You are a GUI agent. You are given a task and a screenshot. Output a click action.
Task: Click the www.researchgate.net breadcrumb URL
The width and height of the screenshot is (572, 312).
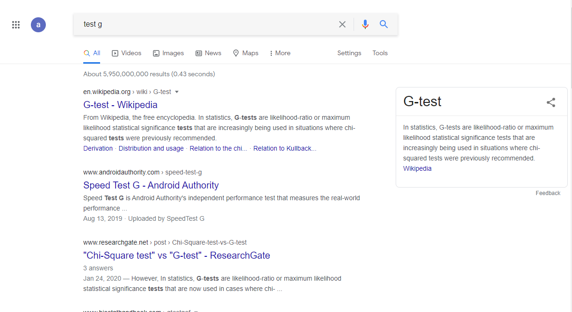pyautogui.click(x=165, y=242)
